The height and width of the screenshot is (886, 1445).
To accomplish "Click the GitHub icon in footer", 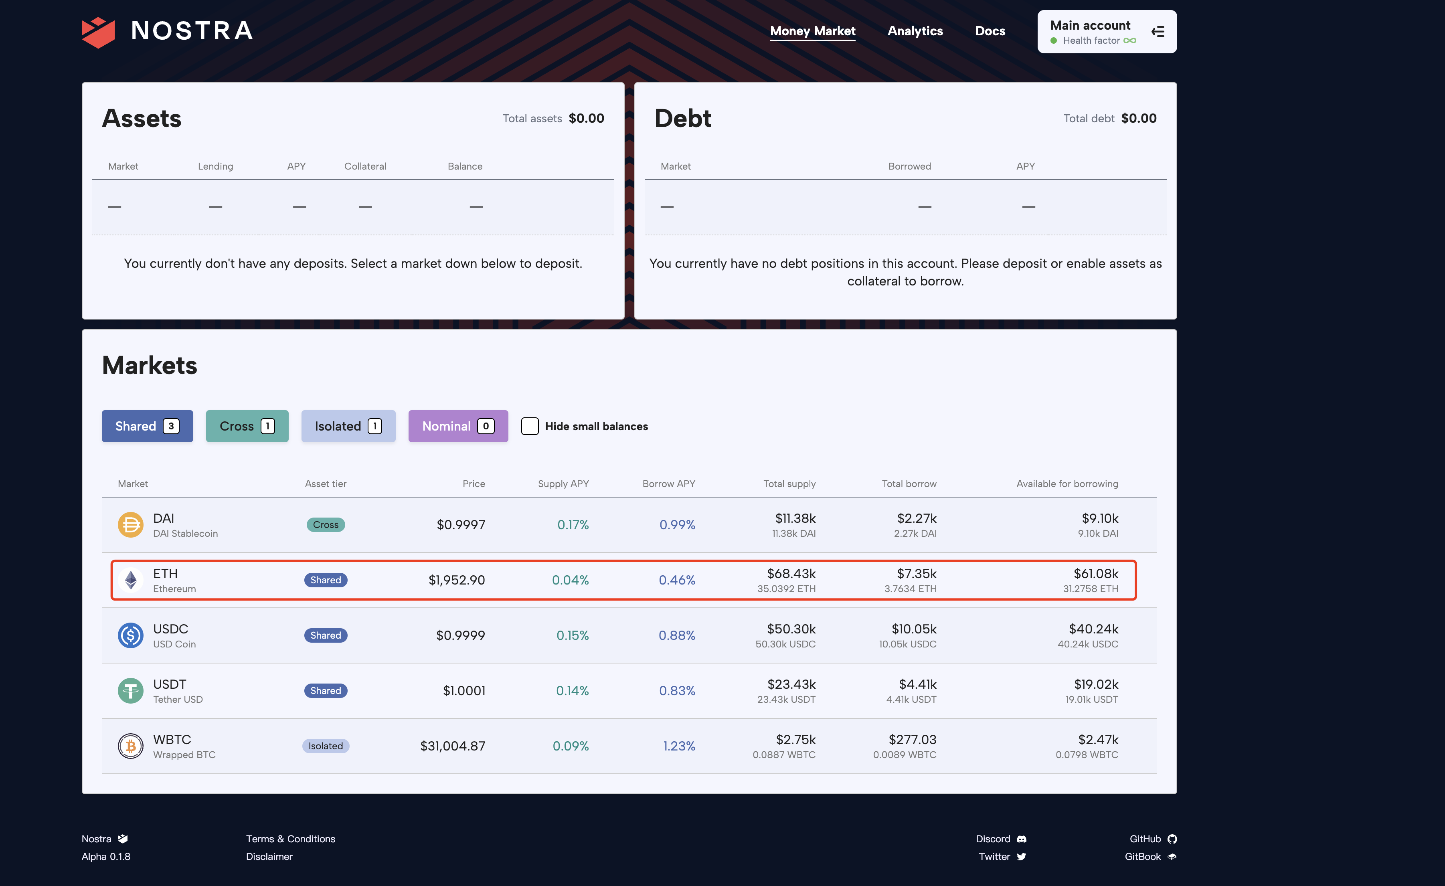I will [x=1172, y=839].
